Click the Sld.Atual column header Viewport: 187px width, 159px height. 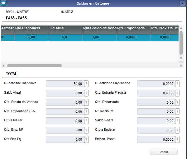(x=66, y=30)
